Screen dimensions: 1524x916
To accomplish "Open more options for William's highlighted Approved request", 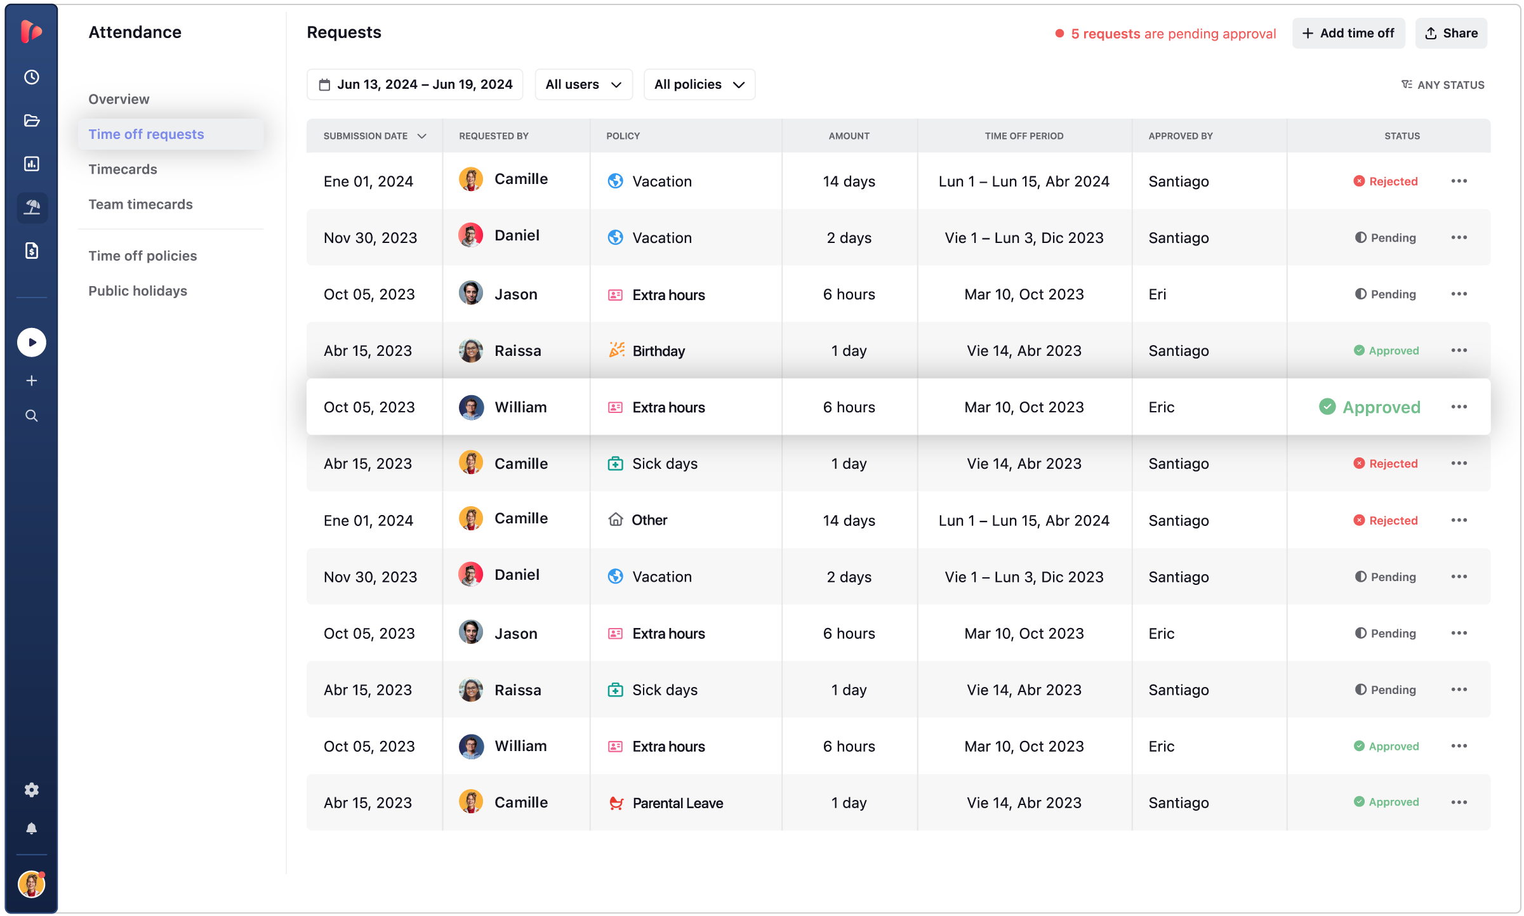I will 1459,407.
